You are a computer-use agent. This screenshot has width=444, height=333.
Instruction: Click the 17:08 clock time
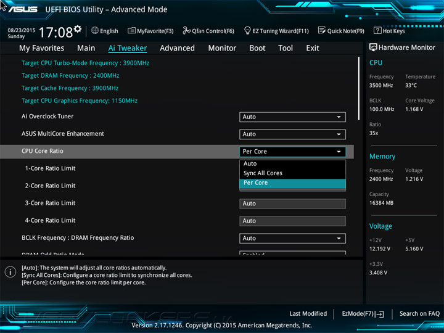pos(55,32)
